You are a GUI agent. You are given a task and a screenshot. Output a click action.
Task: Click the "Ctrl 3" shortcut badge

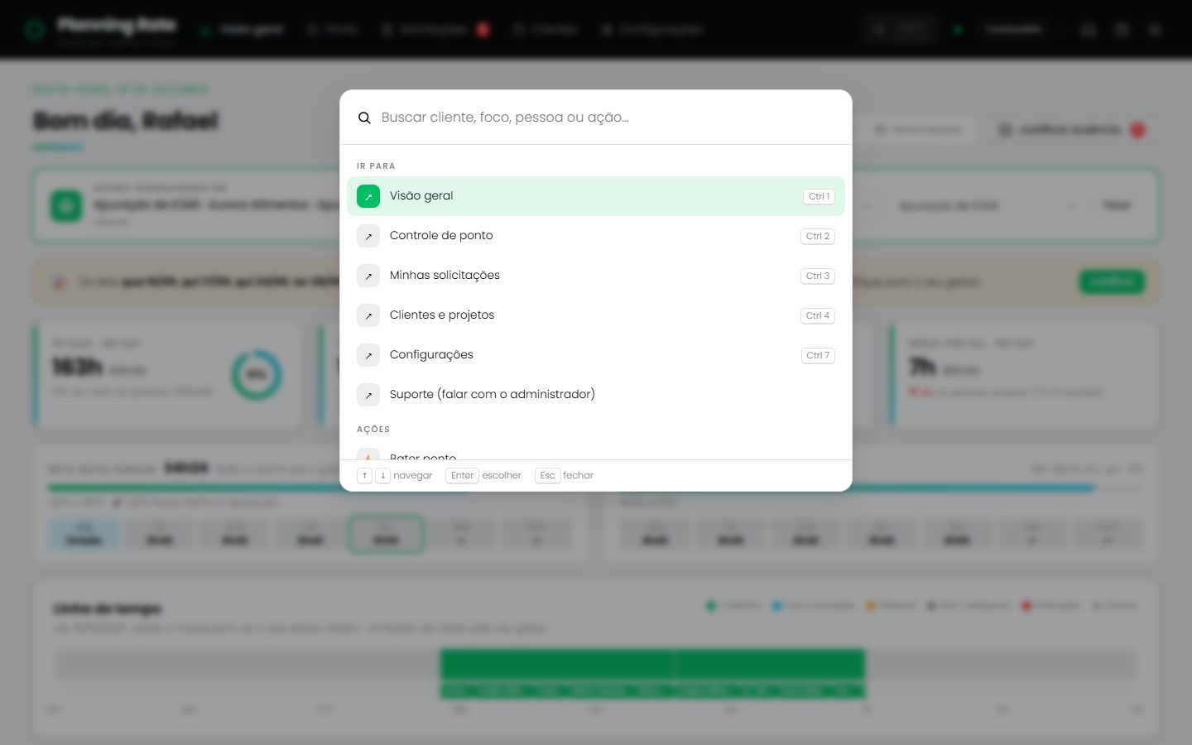818,276
